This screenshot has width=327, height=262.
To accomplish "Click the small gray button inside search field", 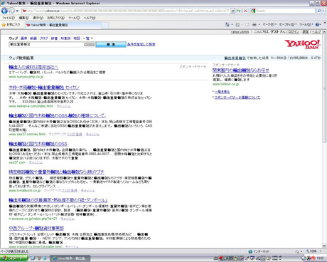I will 90,44.
